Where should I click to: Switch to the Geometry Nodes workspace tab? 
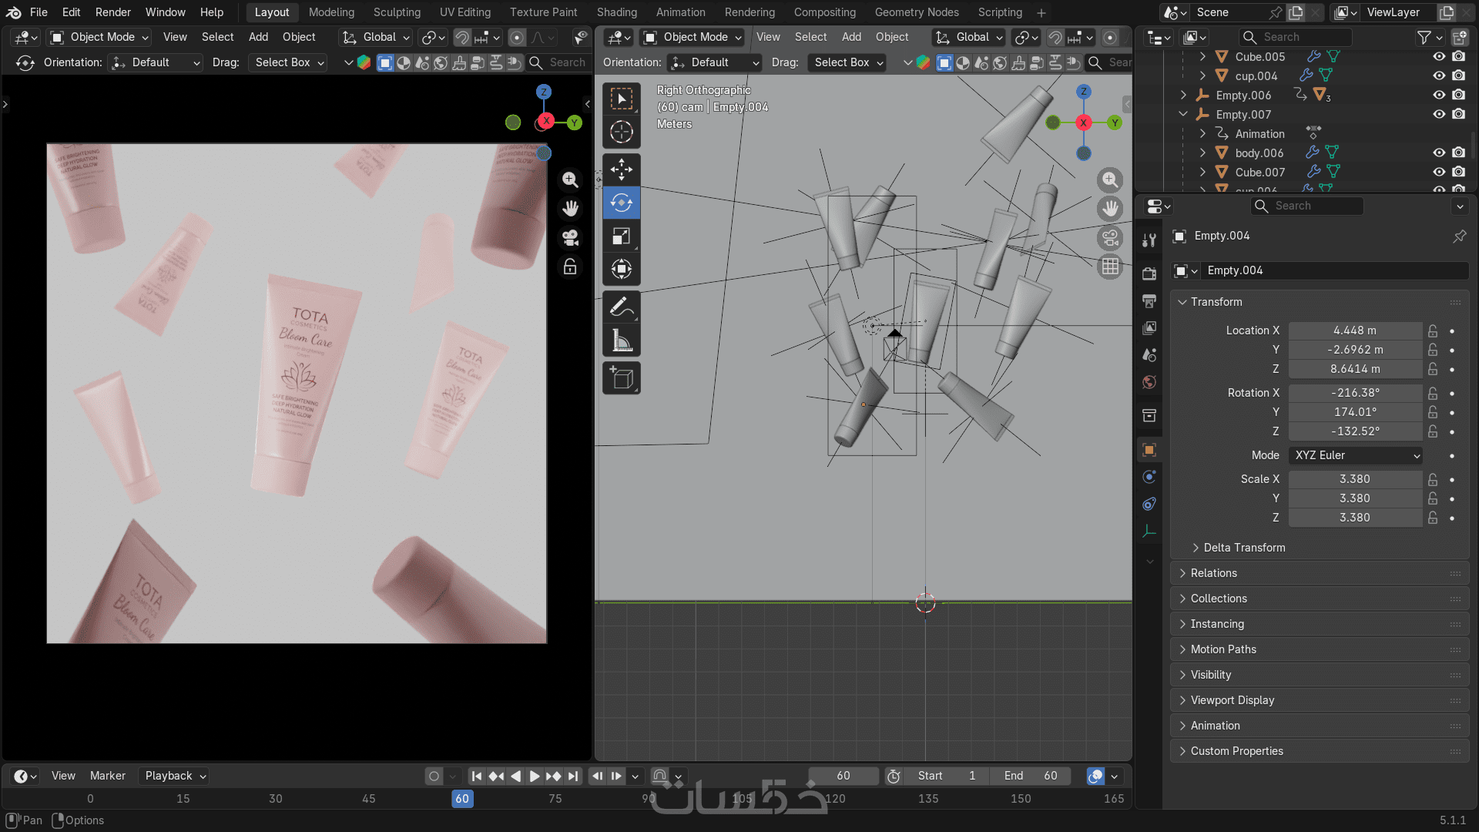(917, 12)
